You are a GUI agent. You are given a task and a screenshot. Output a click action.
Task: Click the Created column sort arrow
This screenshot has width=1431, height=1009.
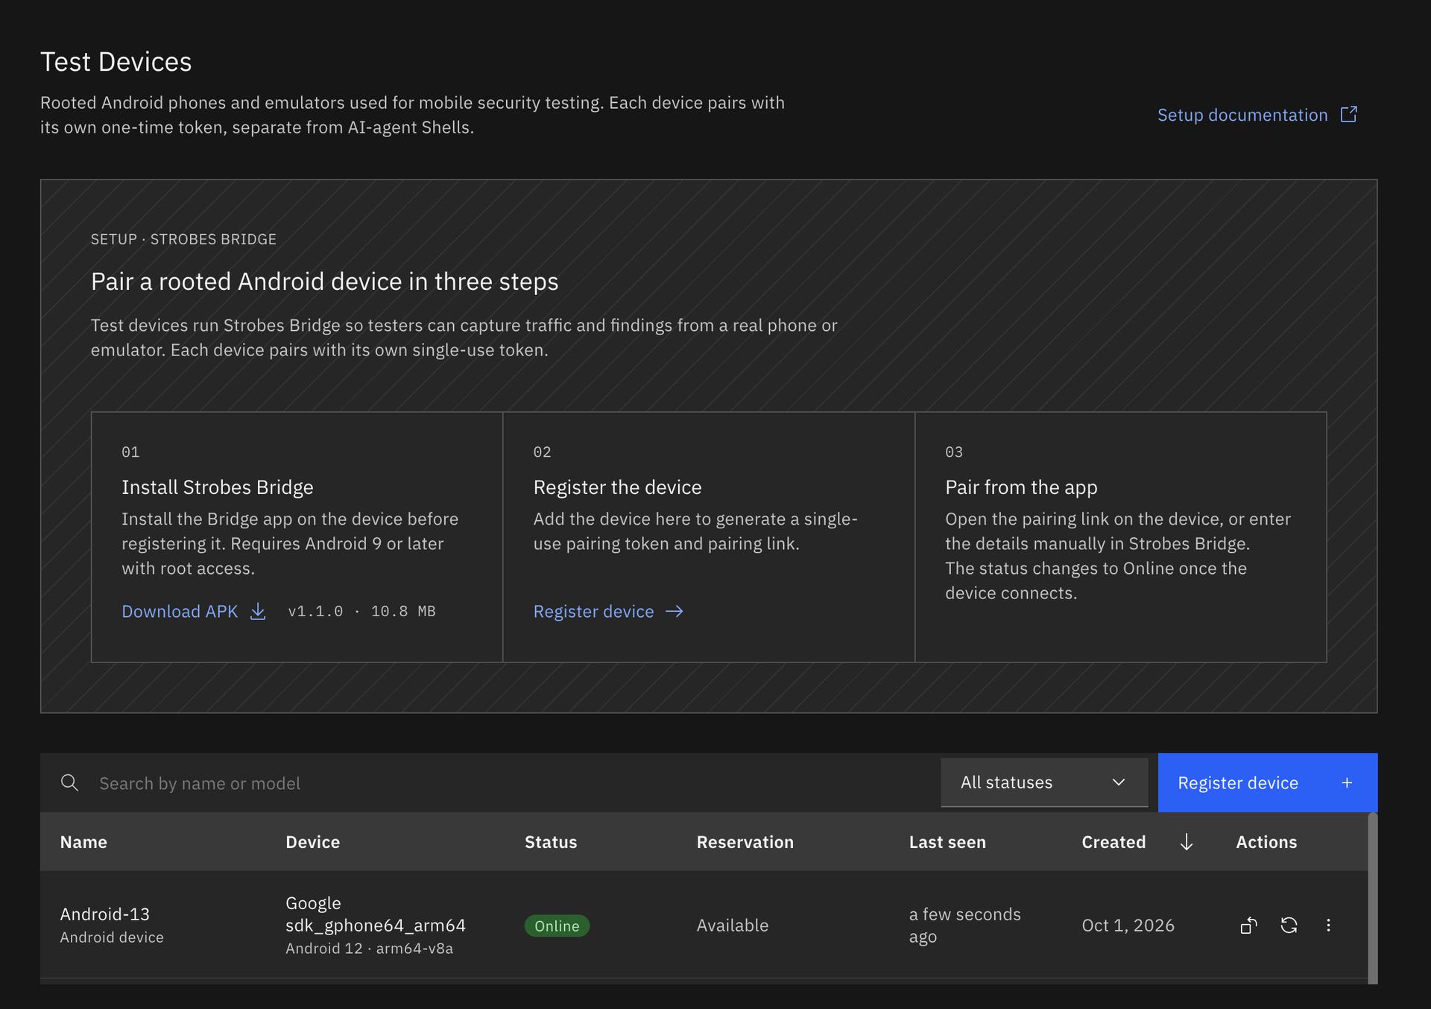1187,842
